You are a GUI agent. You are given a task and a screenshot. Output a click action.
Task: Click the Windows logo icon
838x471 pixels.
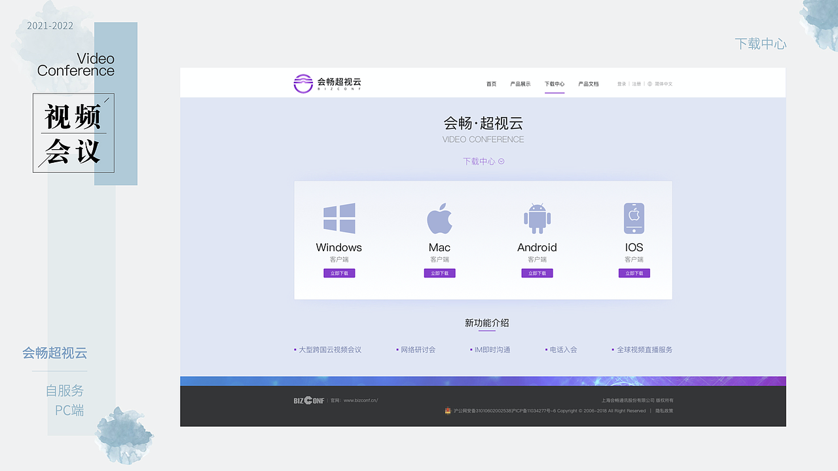[x=339, y=218]
